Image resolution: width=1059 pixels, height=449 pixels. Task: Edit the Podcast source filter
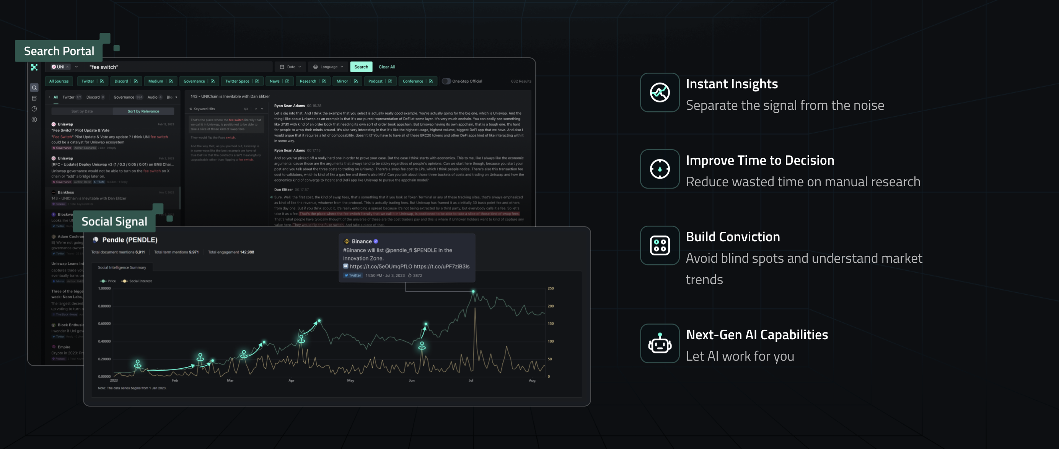(390, 81)
